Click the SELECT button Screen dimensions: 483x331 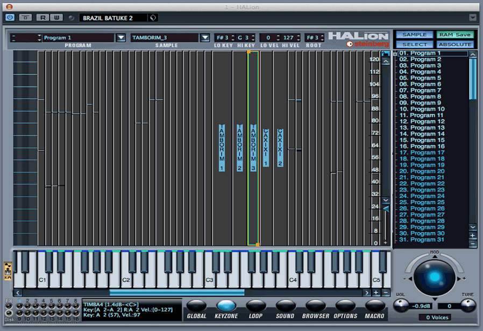pyautogui.click(x=415, y=44)
